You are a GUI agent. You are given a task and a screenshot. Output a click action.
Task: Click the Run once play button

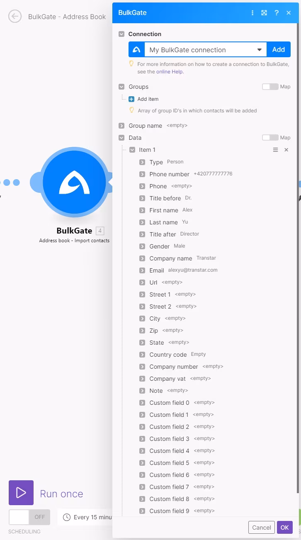(21, 493)
